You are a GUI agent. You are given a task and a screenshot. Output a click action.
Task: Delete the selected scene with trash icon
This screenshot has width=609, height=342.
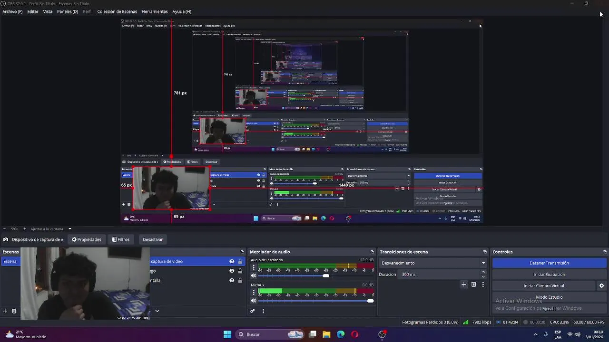(14, 311)
